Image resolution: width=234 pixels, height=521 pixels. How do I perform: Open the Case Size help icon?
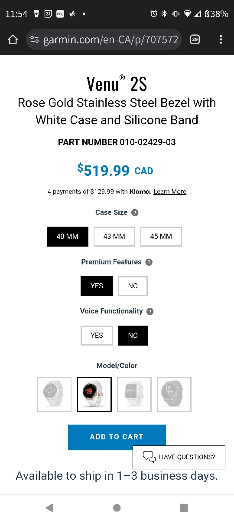[135, 213]
